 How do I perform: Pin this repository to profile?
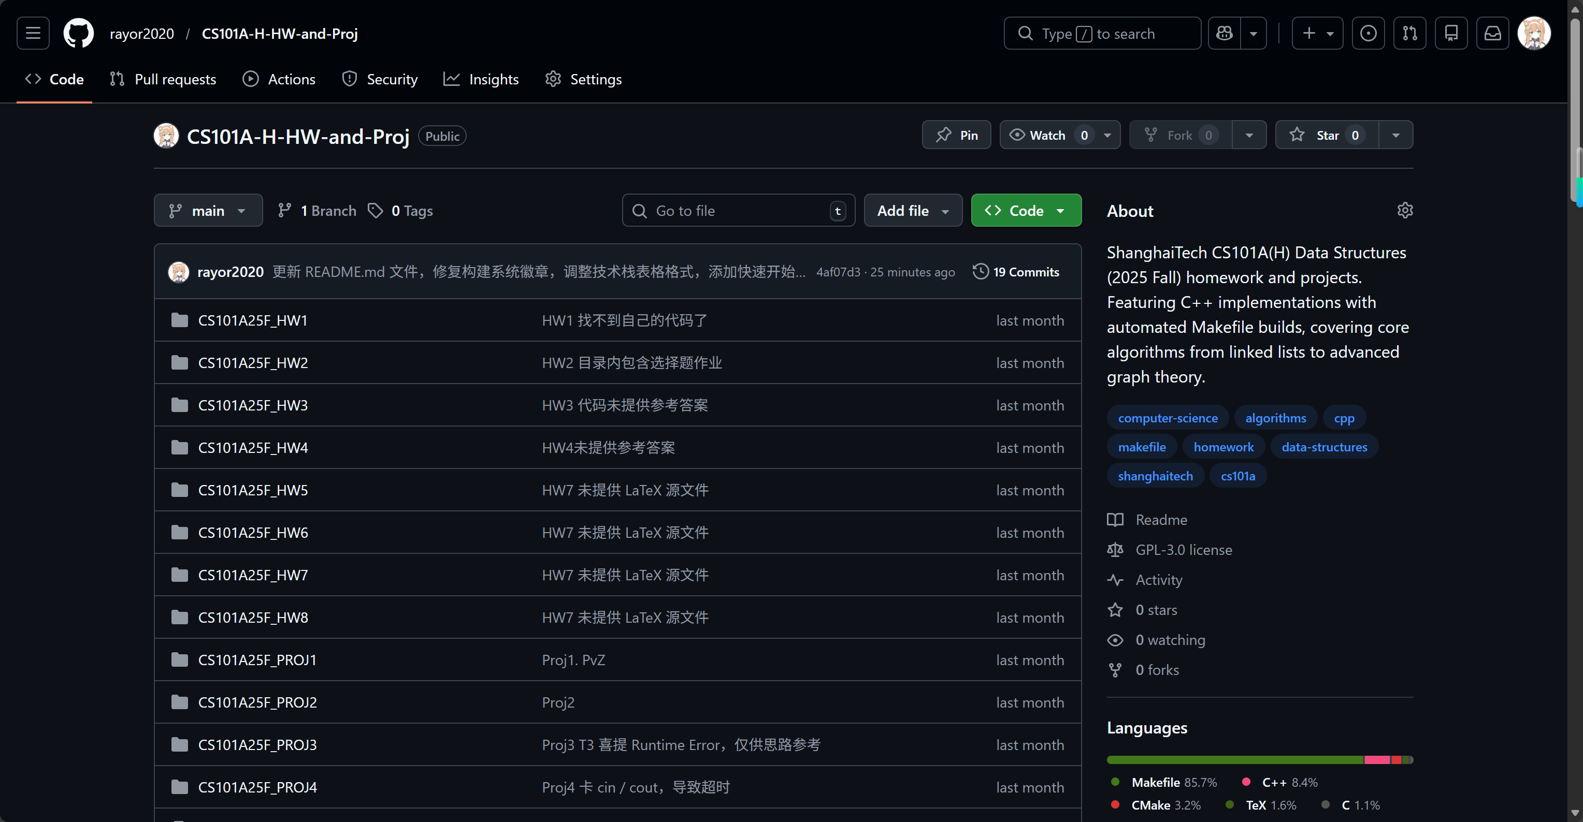956,135
